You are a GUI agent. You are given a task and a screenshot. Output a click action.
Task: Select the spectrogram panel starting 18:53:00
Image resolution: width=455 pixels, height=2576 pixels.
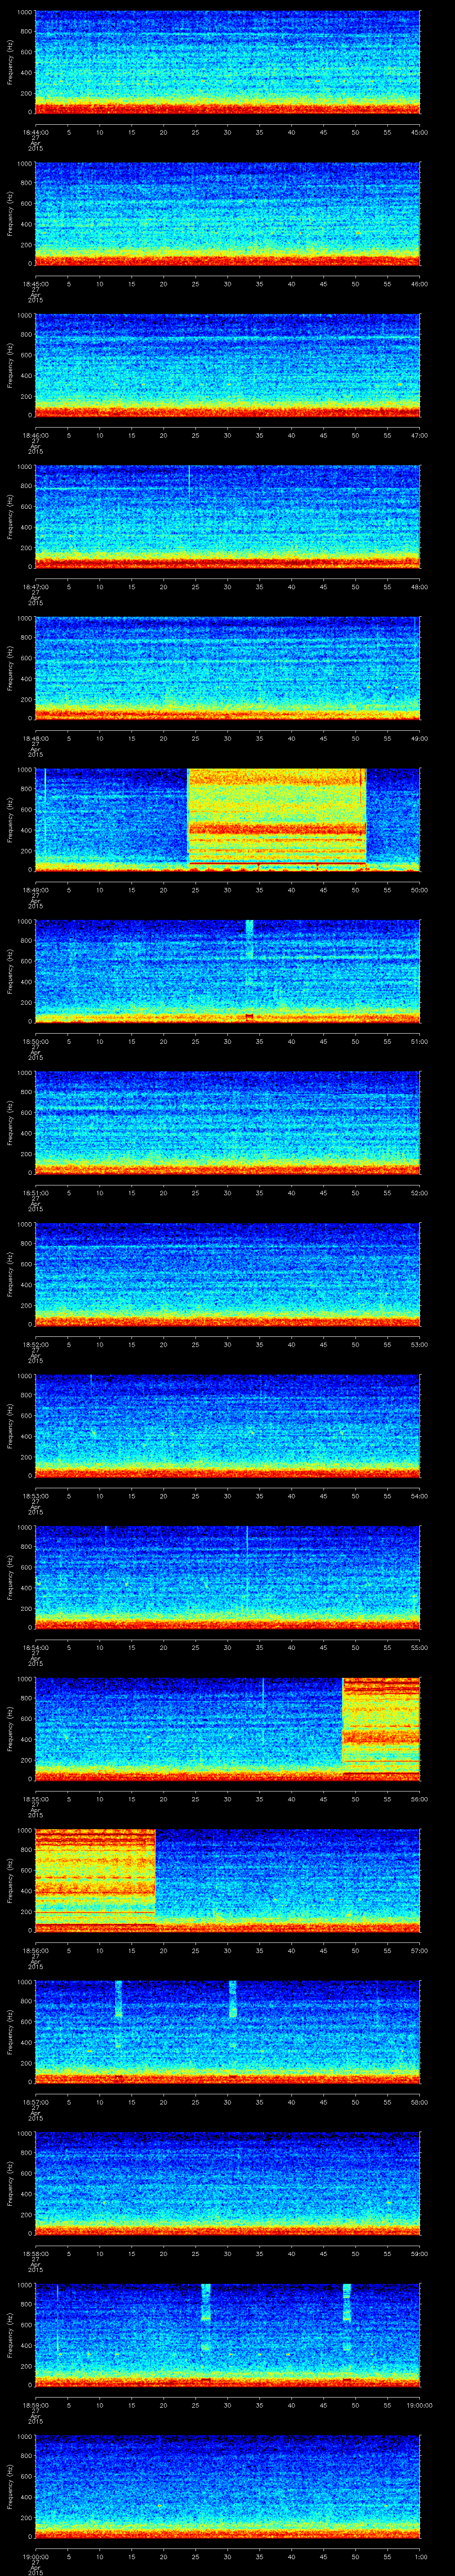[228, 1425]
